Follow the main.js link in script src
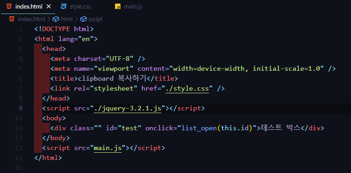The image size is (351, 173). point(108,148)
